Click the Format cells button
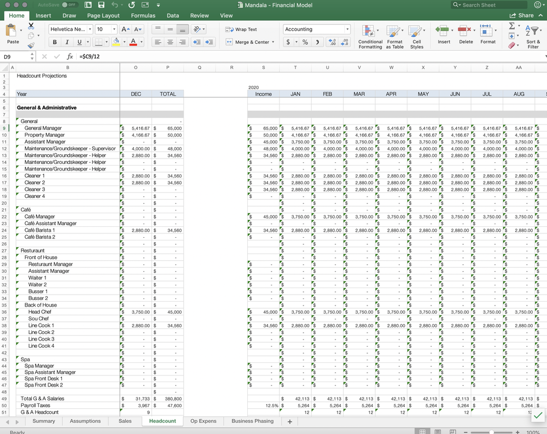 coord(488,34)
